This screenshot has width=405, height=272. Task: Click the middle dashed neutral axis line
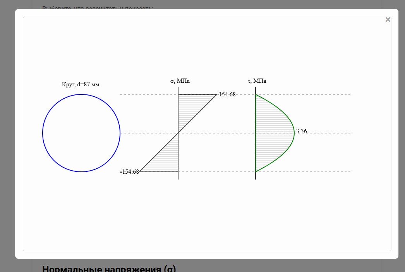329,133
